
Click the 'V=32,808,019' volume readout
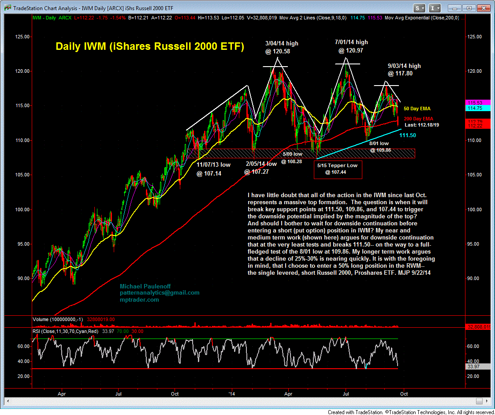tap(261, 18)
